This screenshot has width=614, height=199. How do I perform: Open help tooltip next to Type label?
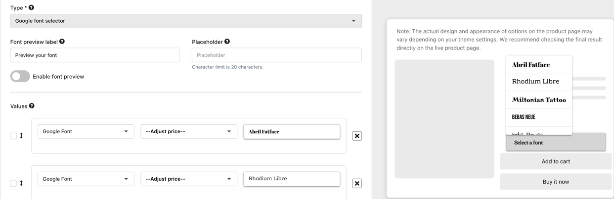[x=31, y=7]
